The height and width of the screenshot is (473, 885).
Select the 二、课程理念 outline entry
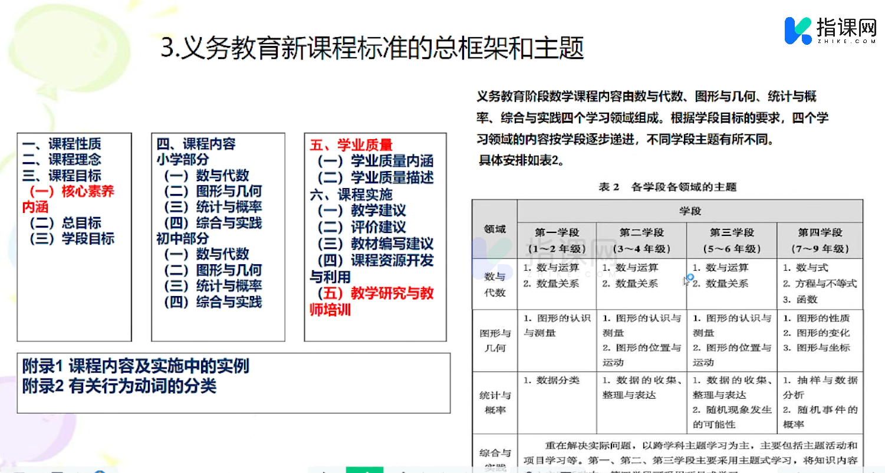point(61,160)
